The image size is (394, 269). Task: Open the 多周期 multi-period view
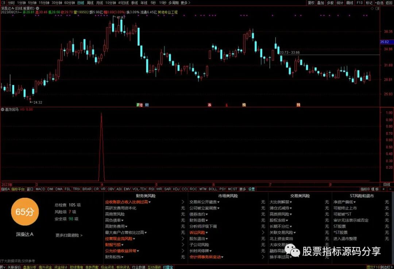pos(173,3)
